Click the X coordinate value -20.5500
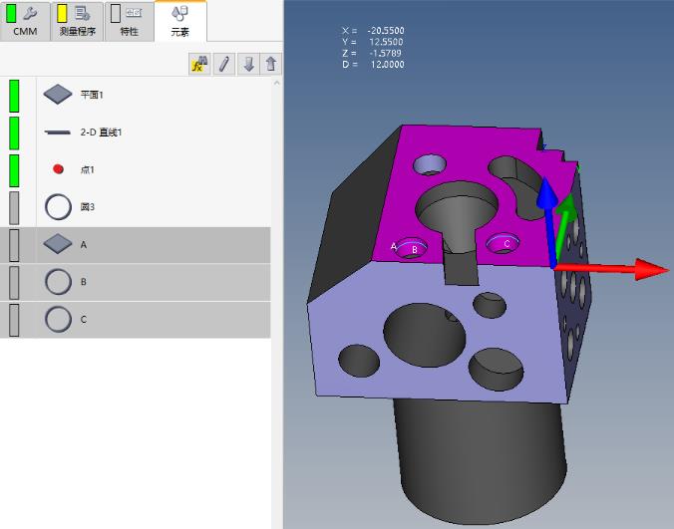Screen dimensions: 674x529 click(x=386, y=31)
